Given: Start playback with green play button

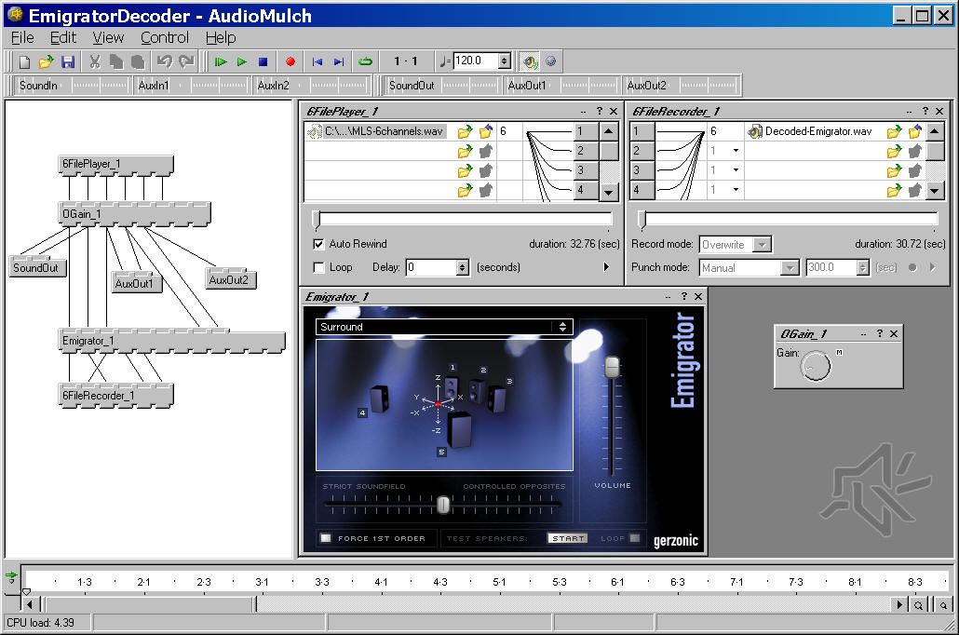Looking at the screenshot, I should pos(242,61).
